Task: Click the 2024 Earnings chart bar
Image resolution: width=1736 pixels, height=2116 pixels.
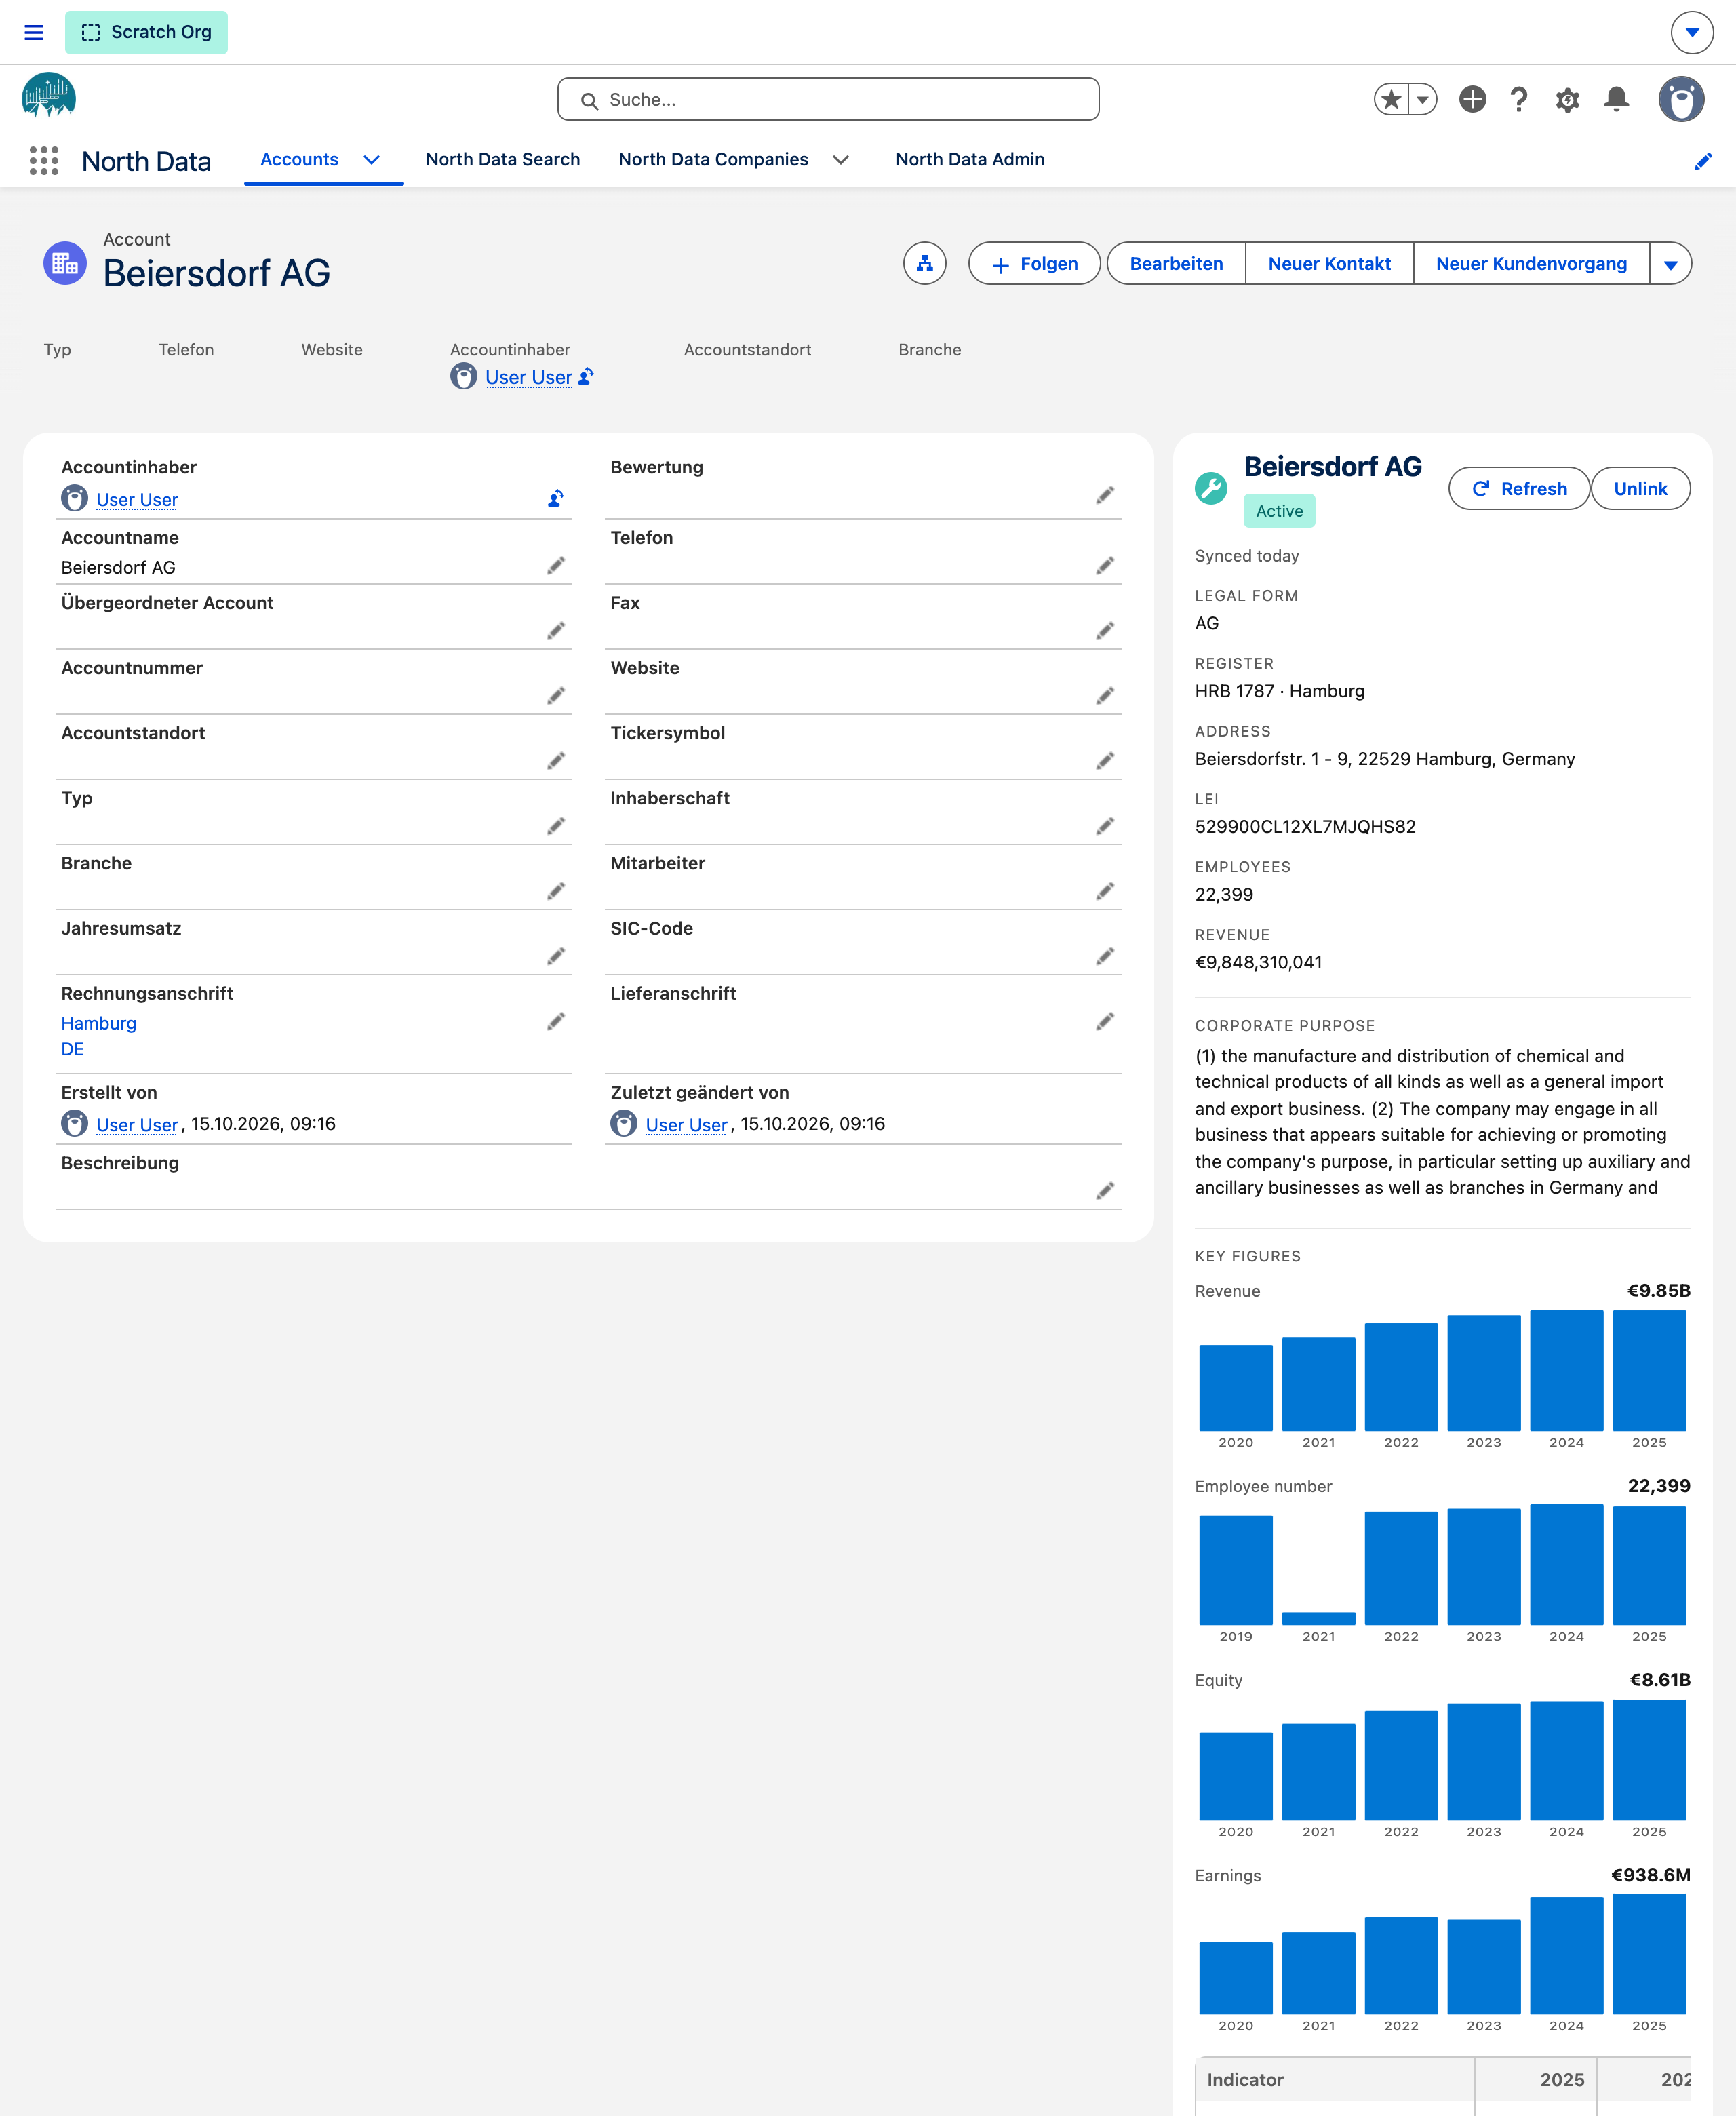Action: click(1566, 1955)
